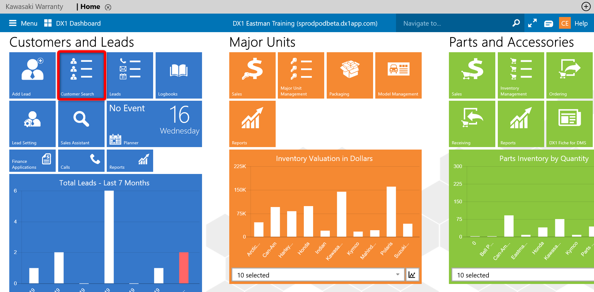Image resolution: width=594 pixels, height=292 pixels.
Task: Open the Planner calendar tile
Action: 154,124
